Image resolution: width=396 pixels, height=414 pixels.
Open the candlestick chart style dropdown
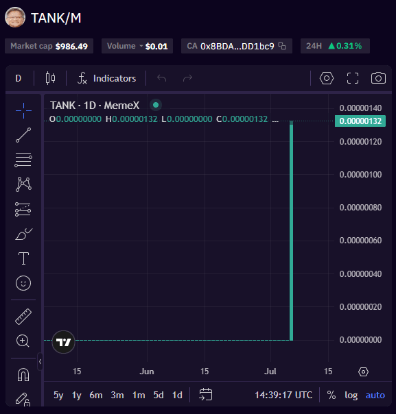click(50, 78)
